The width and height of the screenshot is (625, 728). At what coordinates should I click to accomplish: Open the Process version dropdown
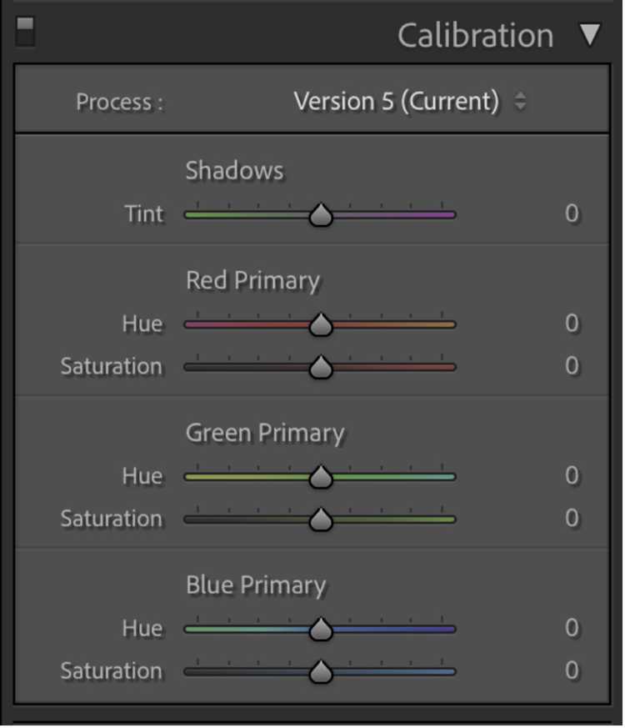click(x=397, y=102)
